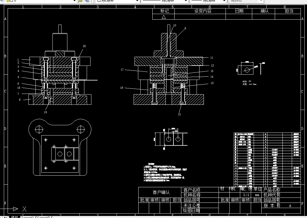Click the 机种名称 label

tap(192, 195)
